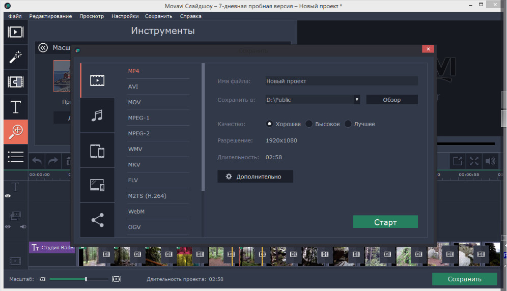Toggle titles track visibility eye
The height and width of the screenshot is (291, 507).
point(8,196)
